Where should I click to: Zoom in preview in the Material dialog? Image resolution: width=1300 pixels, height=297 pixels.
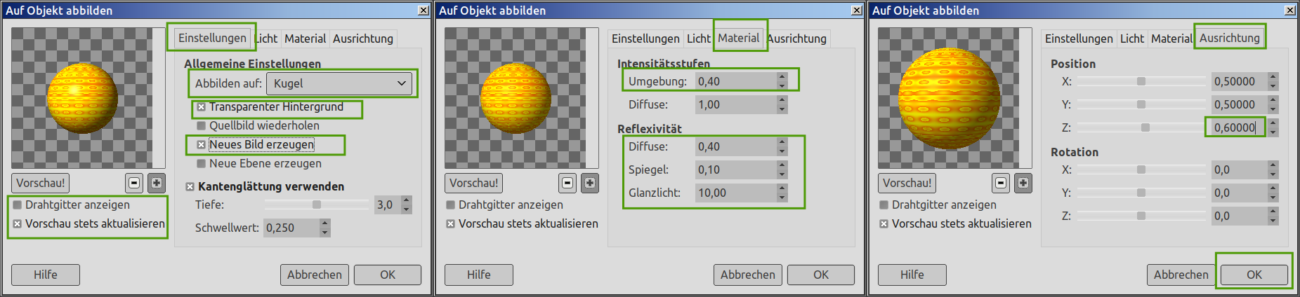[590, 183]
